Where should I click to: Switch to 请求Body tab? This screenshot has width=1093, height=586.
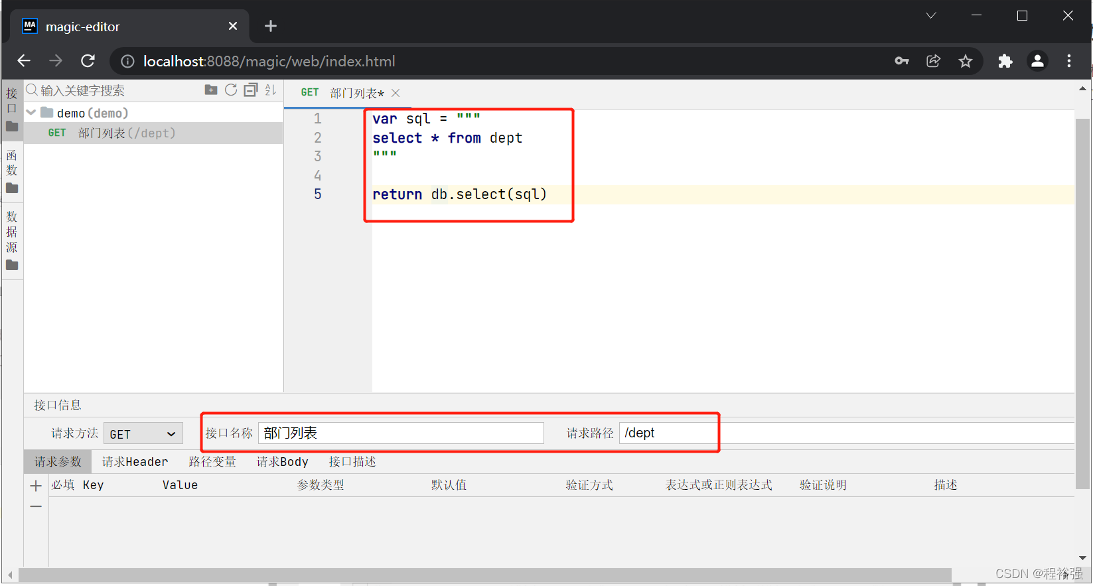283,461
